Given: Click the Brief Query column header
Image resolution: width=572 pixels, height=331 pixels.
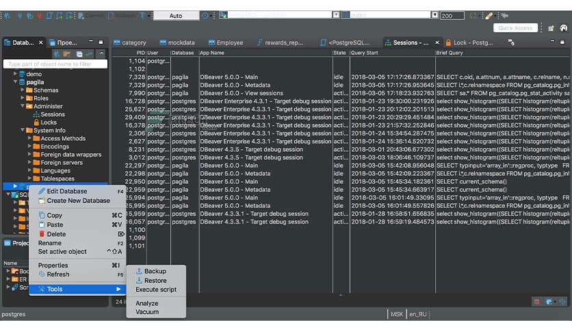Looking at the screenshot, I should 502,53.
